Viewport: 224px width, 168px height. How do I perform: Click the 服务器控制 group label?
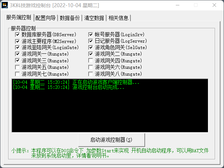(x=23, y=28)
